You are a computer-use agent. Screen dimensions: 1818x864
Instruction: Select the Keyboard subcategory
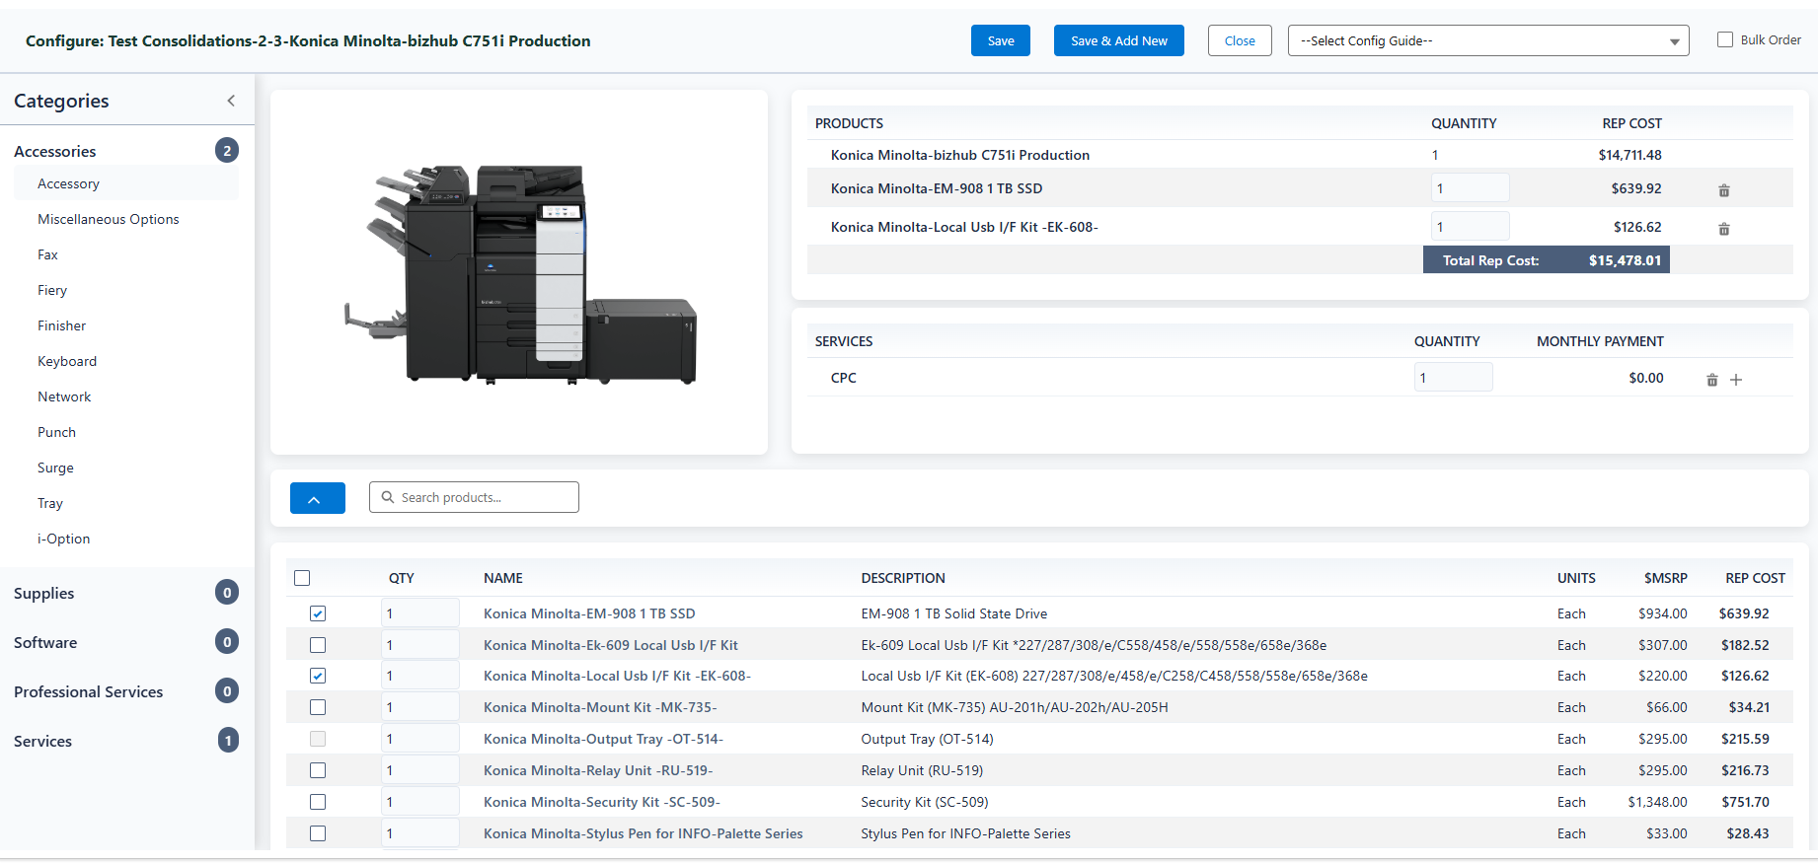coord(67,361)
